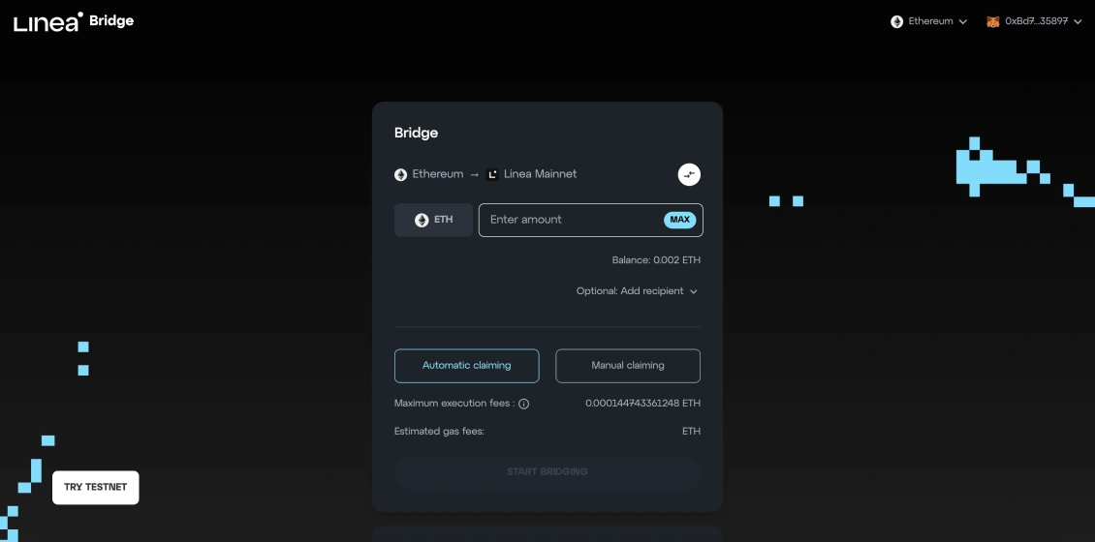The height and width of the screenshot is (542, 1095).
Task: Select Automatic claiming
Action: tap(466, 366)
